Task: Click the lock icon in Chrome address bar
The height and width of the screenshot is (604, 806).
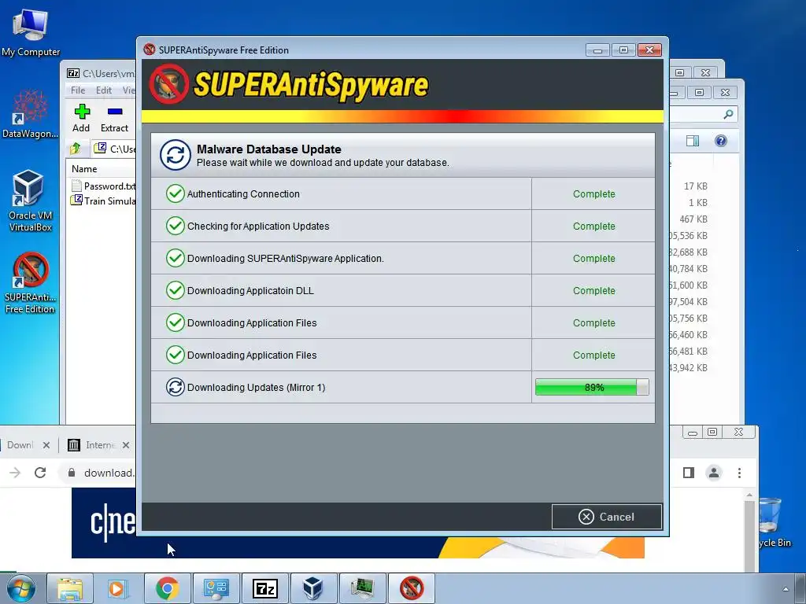Action: [72, 473]
